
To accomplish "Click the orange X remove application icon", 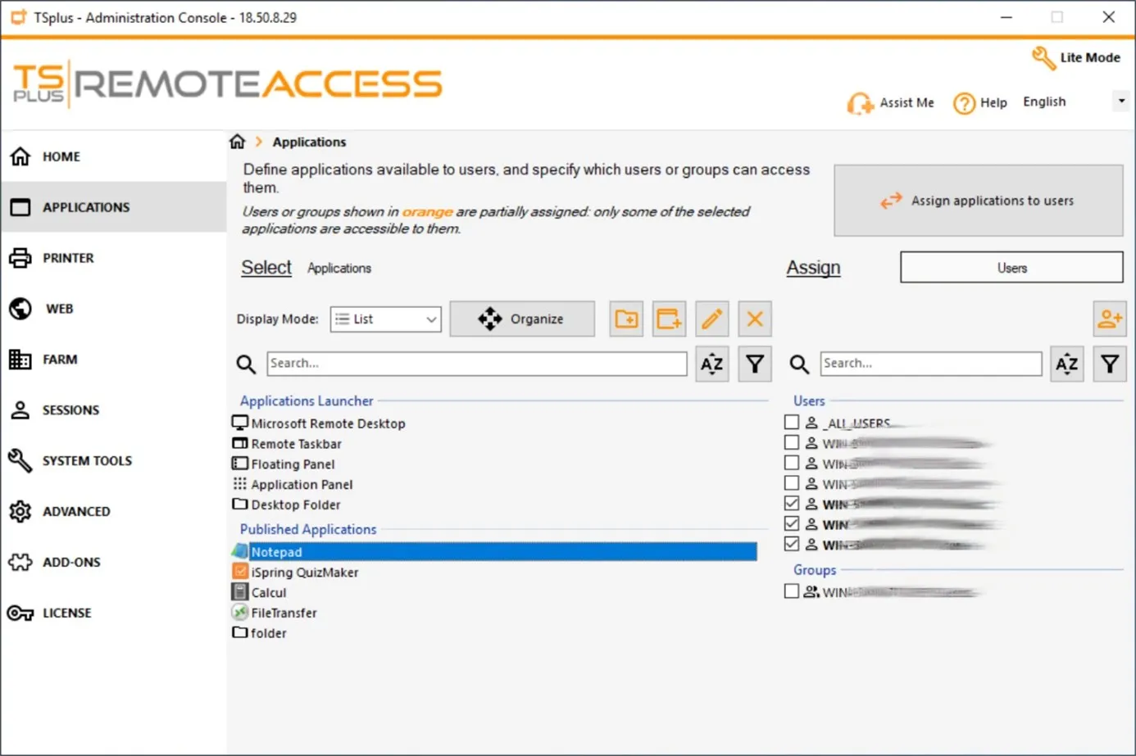I will (755, 319).
